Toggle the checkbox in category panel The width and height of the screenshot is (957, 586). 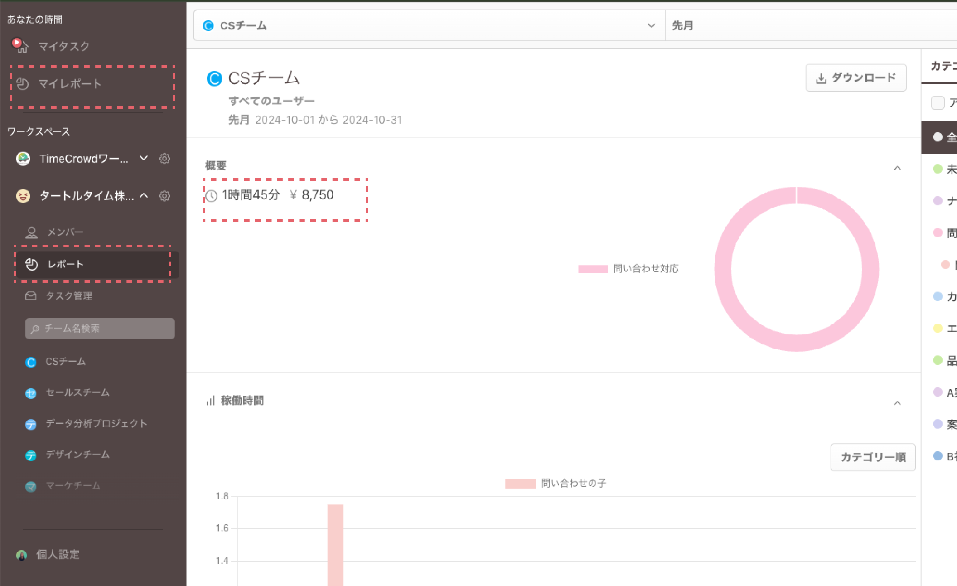pyautogui.click(x=937, y=102)
